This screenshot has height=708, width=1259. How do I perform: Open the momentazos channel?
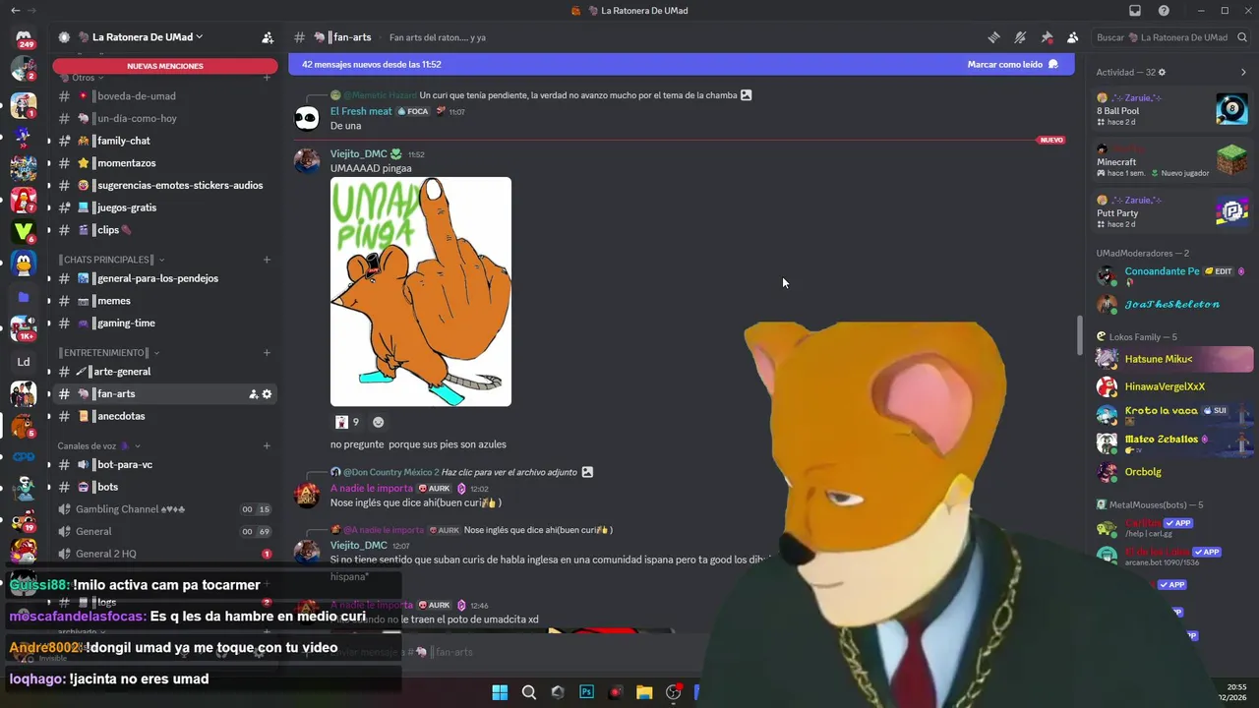(x=165, y=163)
